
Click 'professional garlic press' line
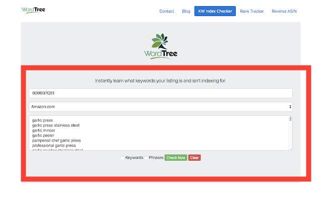click(x=54, y=146)
